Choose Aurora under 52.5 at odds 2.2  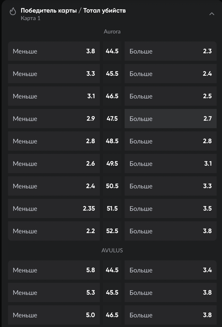[54, 231]
